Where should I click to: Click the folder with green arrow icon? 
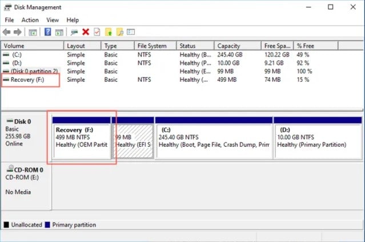pyautogui.click(x=109, y=32)
